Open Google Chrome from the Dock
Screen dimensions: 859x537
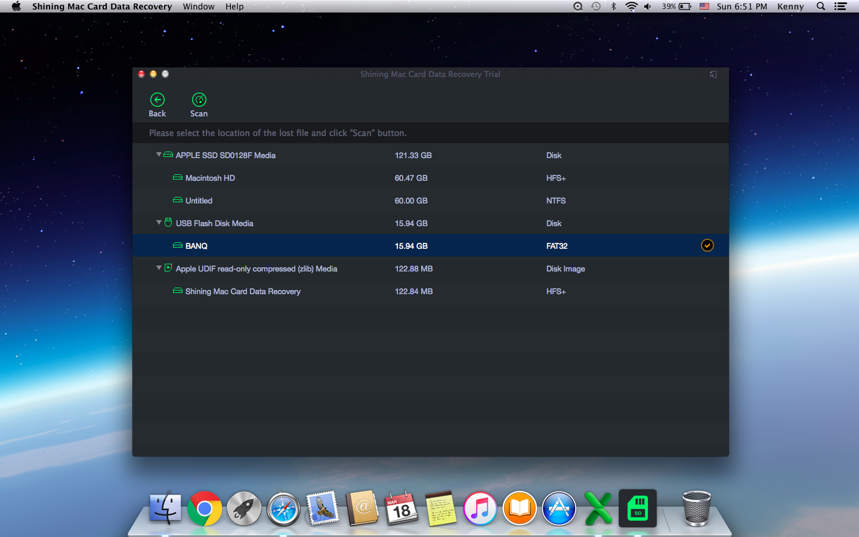click(205, 508)
